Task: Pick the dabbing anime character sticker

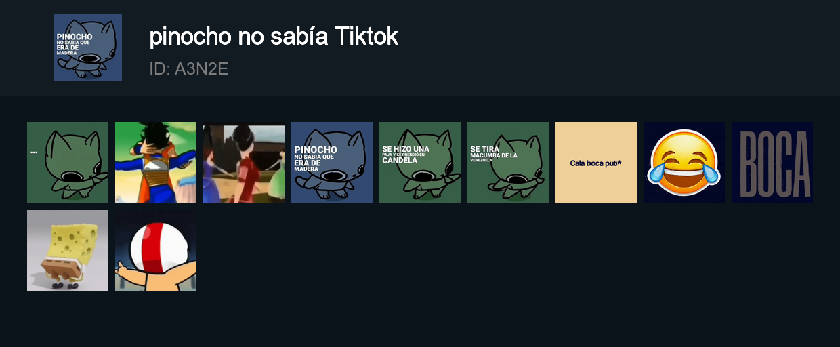Action: (x=156, y=163)
